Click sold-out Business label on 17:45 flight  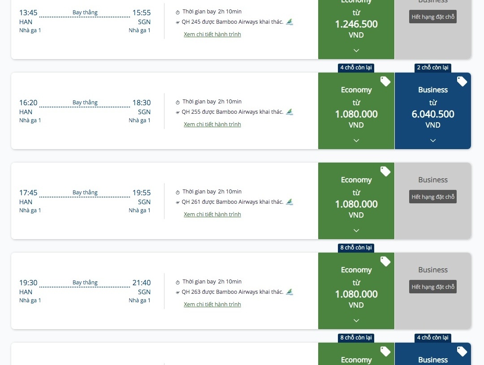(433, 197)
